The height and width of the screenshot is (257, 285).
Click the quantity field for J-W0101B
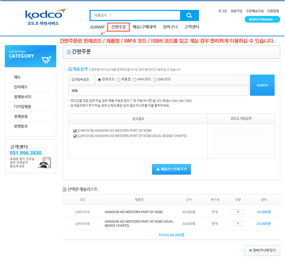(x=237, y=212)
